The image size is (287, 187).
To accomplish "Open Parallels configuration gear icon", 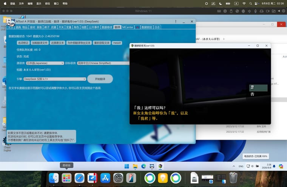I will pos(284,11).
